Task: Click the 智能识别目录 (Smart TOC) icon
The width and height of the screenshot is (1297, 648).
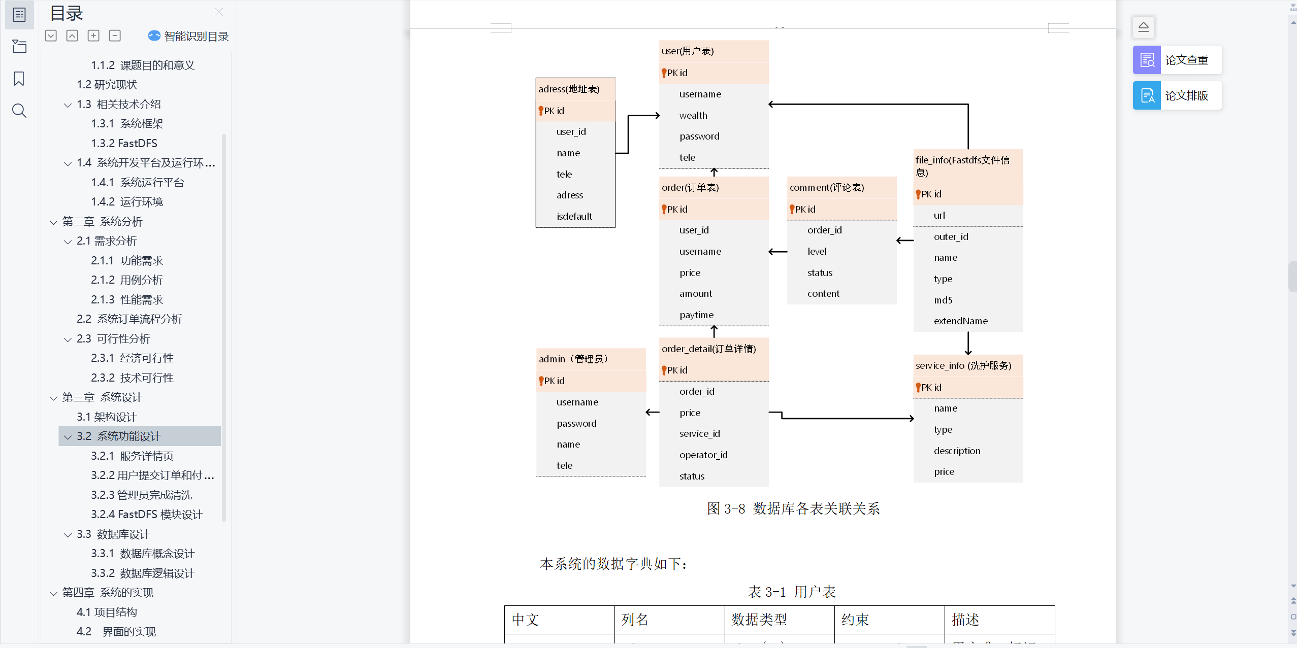Action: click(x=154, y=37)
